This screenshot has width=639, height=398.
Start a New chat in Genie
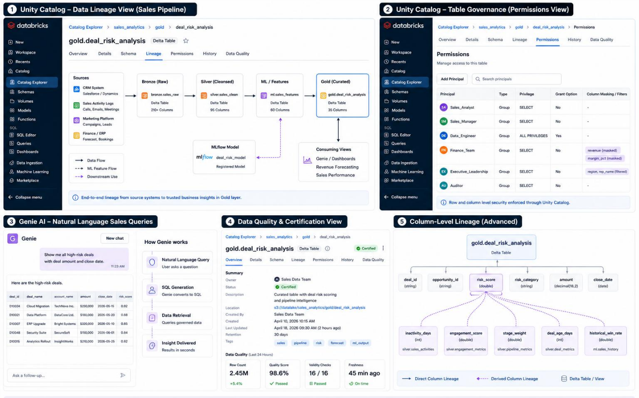(114, 238)
